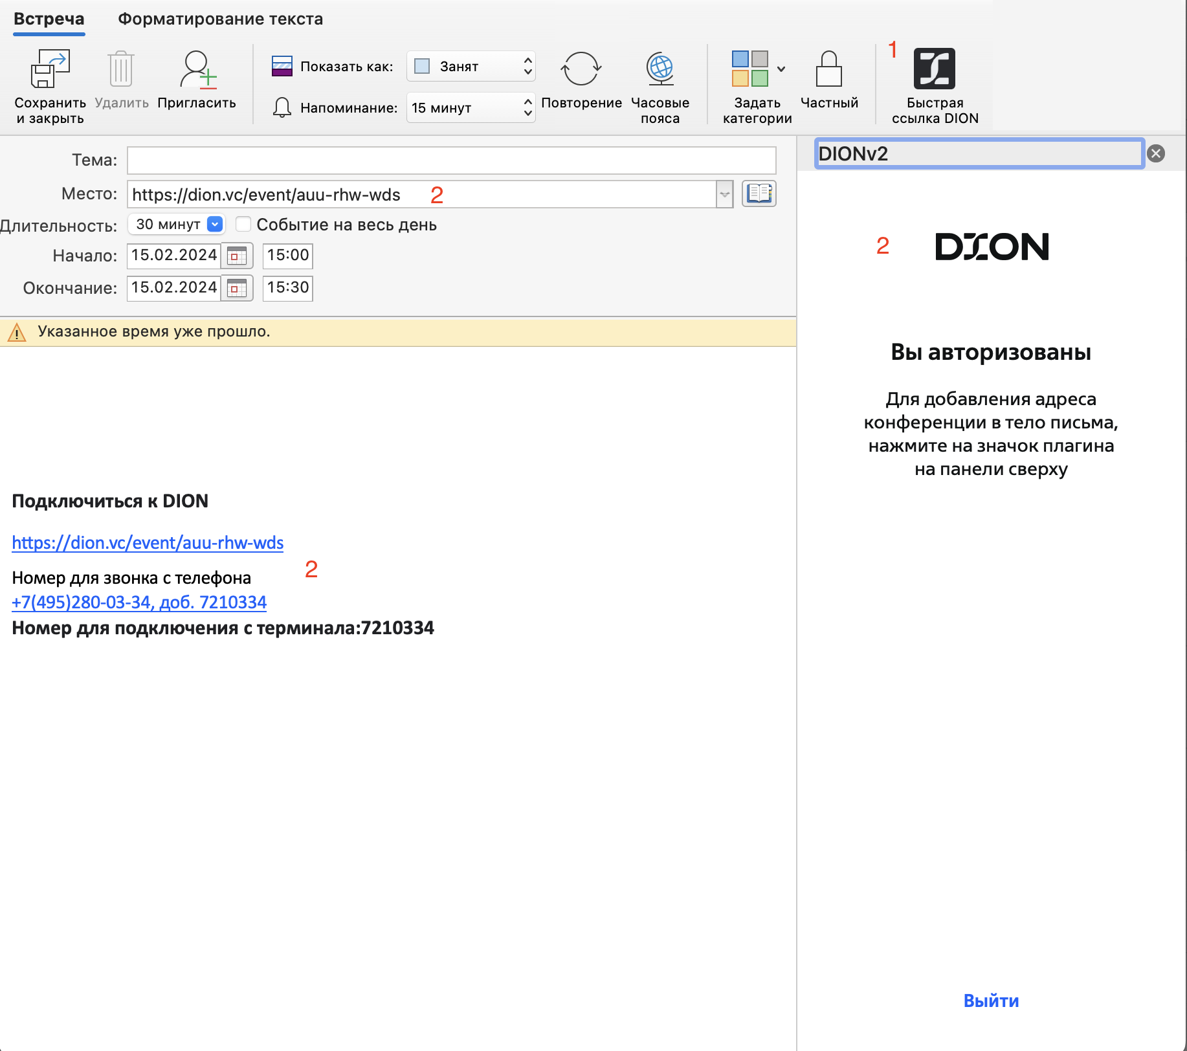Click 'Номер для звонка с телефона' text
This screenshot has height=1051, width=1187.
point(131,577)
